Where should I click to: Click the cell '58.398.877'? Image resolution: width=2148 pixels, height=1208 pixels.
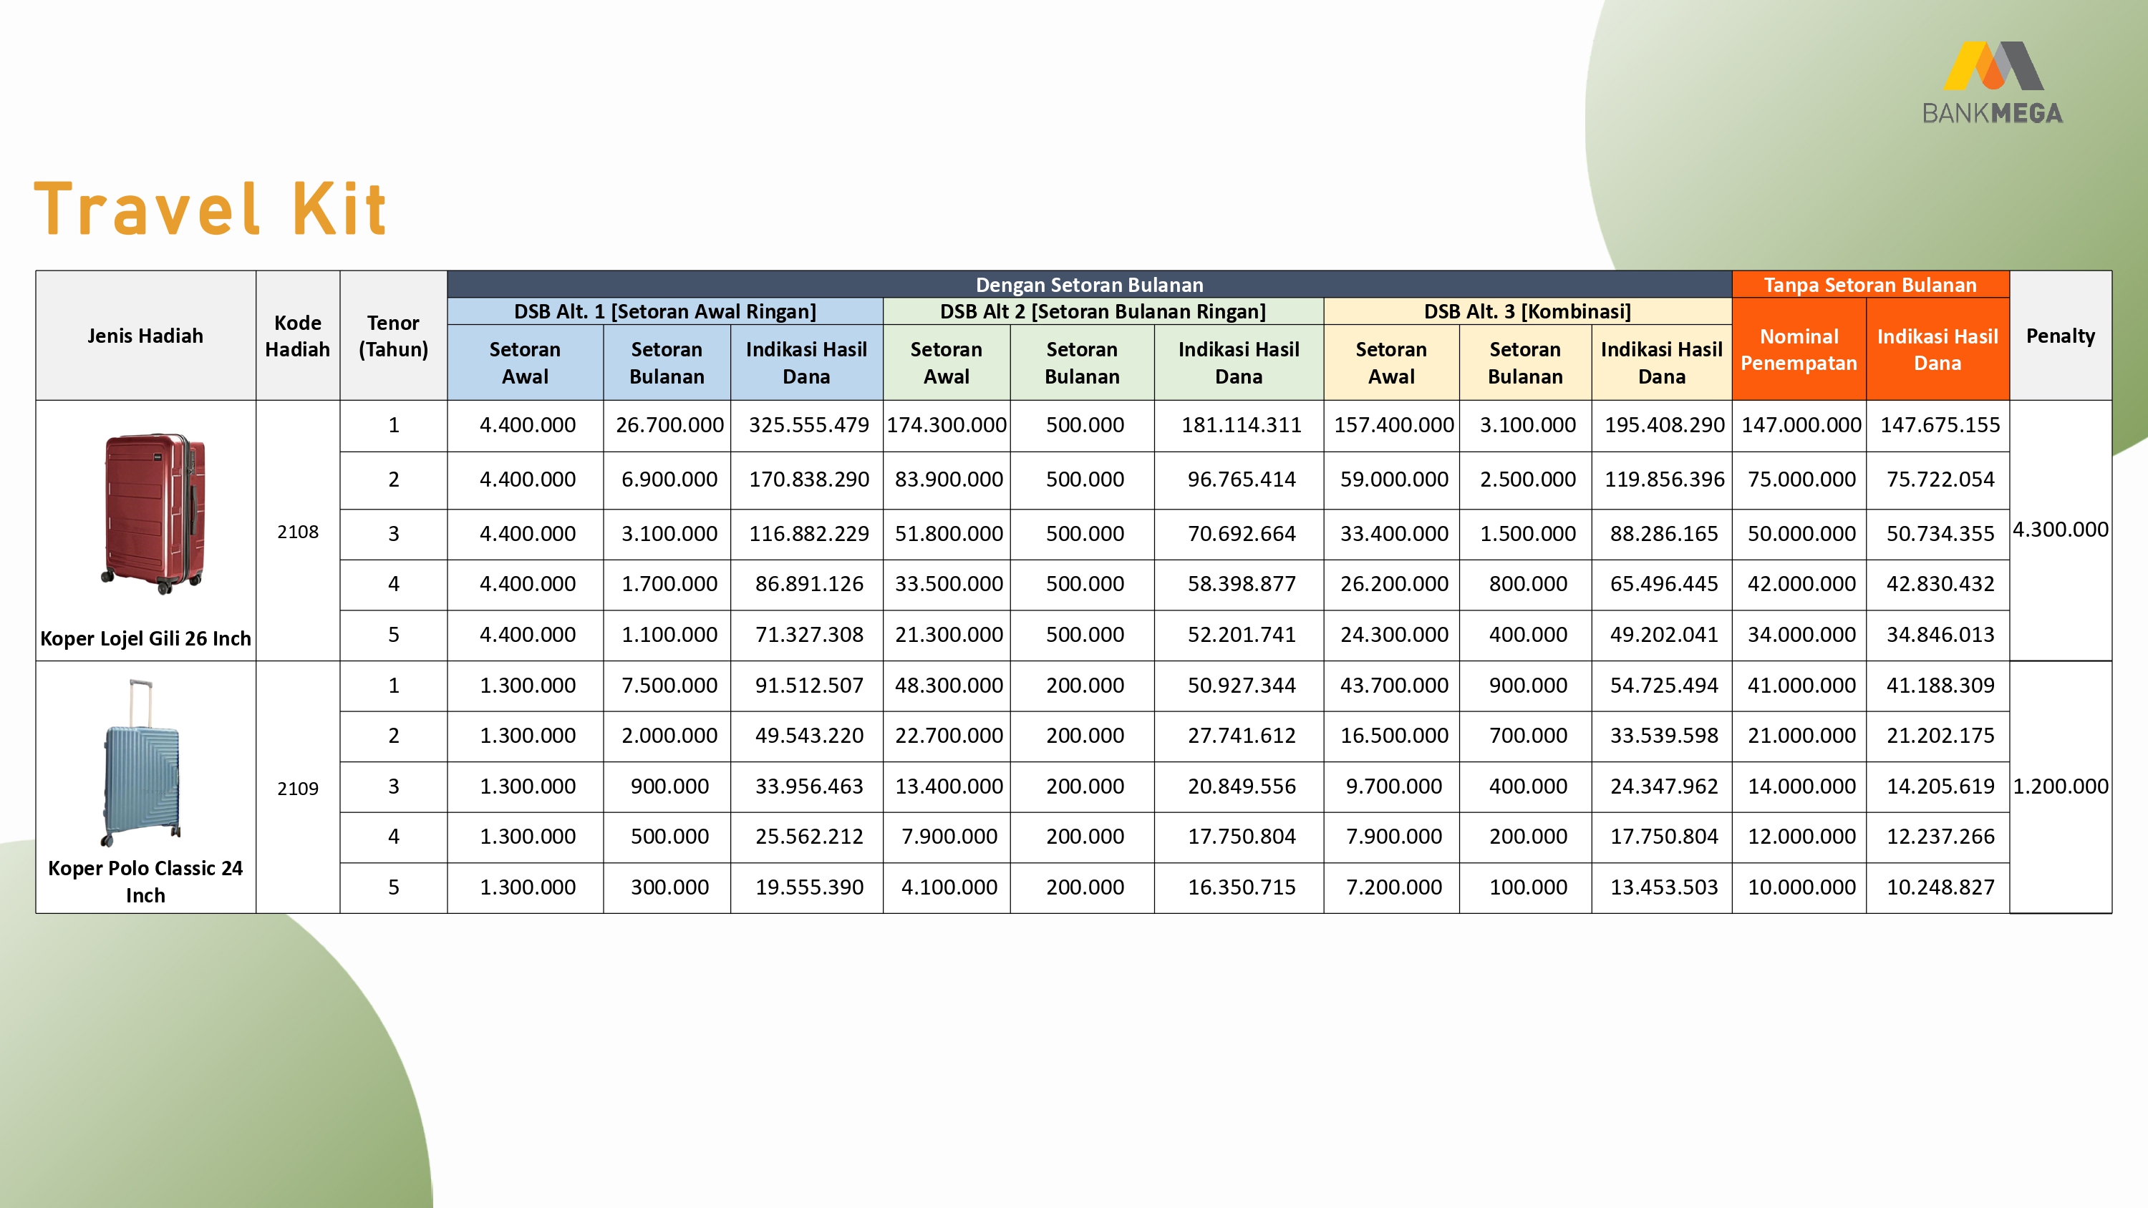[x=1241, y=583]
